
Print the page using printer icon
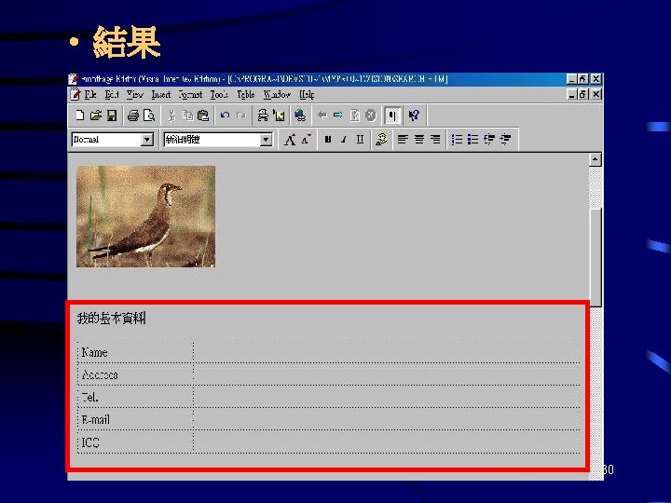pyautogui.click(x=133, y=116)
